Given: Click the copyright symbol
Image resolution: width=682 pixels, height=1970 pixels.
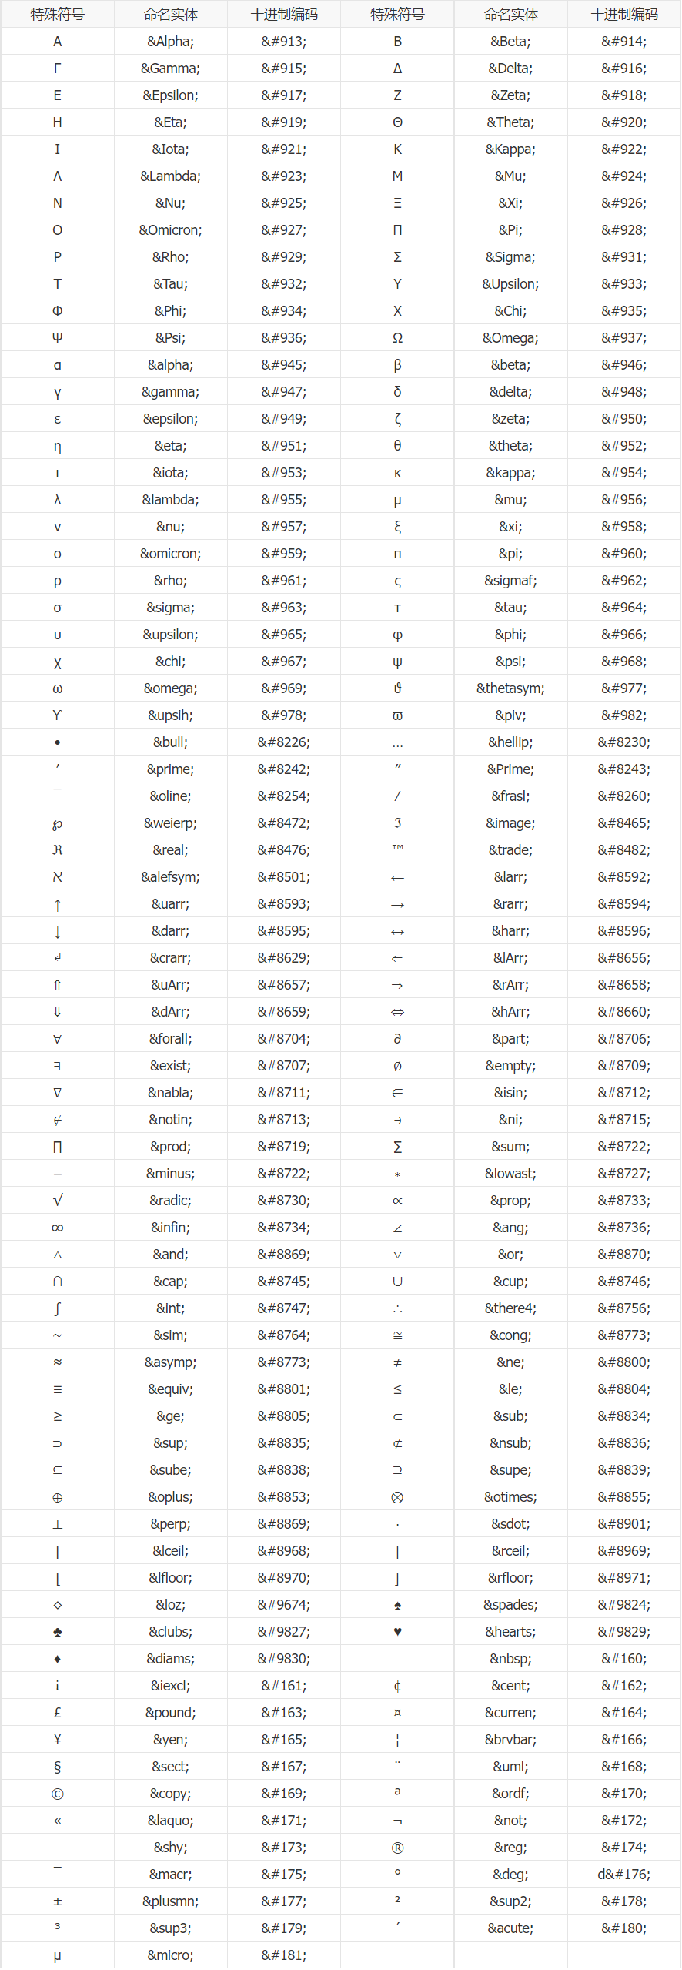Looking at the screenshot, I should [x=57, y=1794].
